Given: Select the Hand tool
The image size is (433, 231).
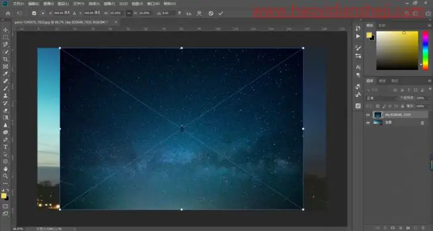Looking at the screenshot, I should (6, 169).
